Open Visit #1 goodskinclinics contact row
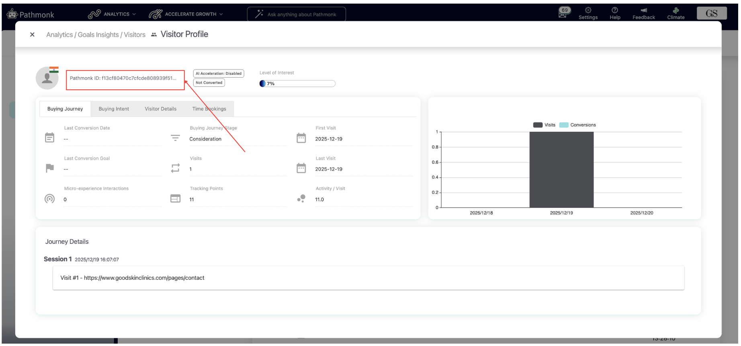 [368, 278]
